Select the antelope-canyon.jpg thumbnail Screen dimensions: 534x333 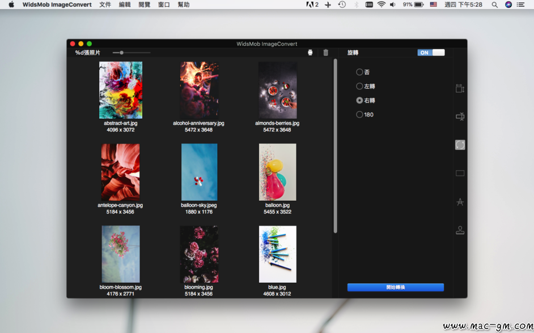tap(120, 172)
